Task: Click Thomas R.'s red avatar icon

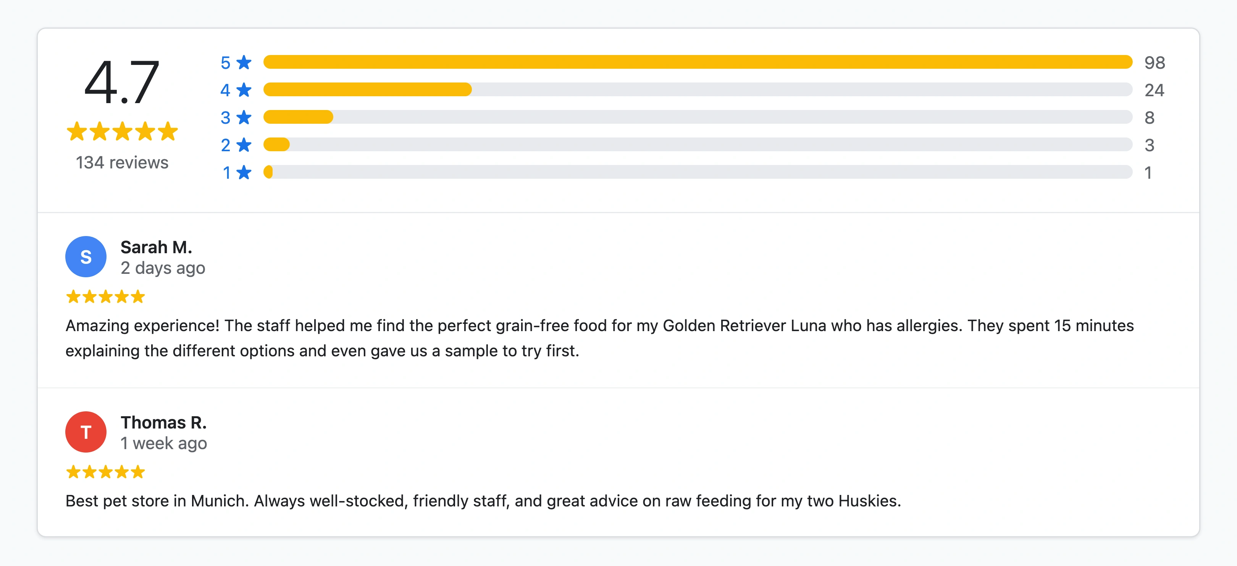Action: pyautogui.click(x=86, y=432)
